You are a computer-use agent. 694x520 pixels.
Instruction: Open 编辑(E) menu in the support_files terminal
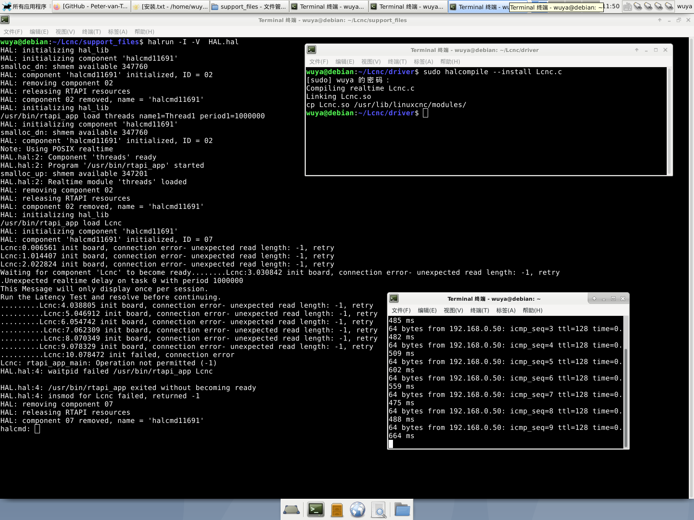tap(39, 32)
